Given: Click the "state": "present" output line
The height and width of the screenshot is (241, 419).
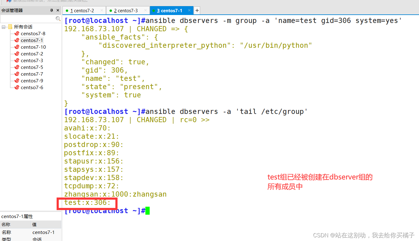Looking at the screenshot, I should click(122, 87).
